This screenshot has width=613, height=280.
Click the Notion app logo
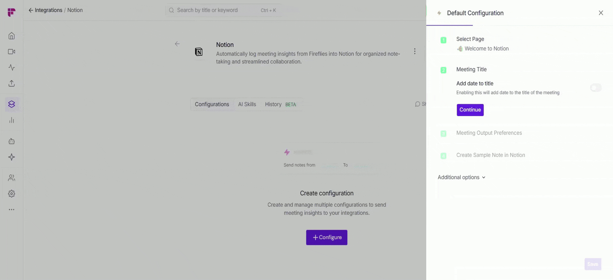pyautogui.click(x=199, y=52)
